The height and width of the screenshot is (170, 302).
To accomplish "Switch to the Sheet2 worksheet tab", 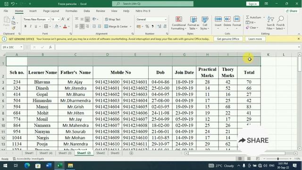I will [101, 153].
